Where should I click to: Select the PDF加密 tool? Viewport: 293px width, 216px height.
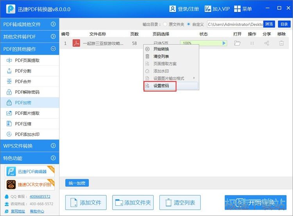(x=30, y=103)
